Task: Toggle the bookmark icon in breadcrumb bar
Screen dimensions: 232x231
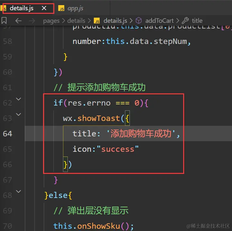Action: [4, 21]
